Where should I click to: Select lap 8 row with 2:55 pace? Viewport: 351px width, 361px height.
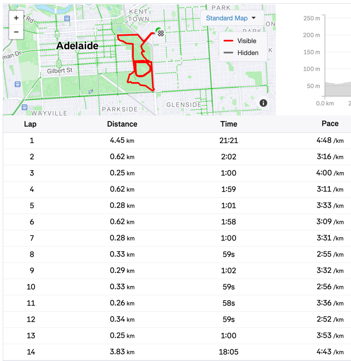click(176, 254)
